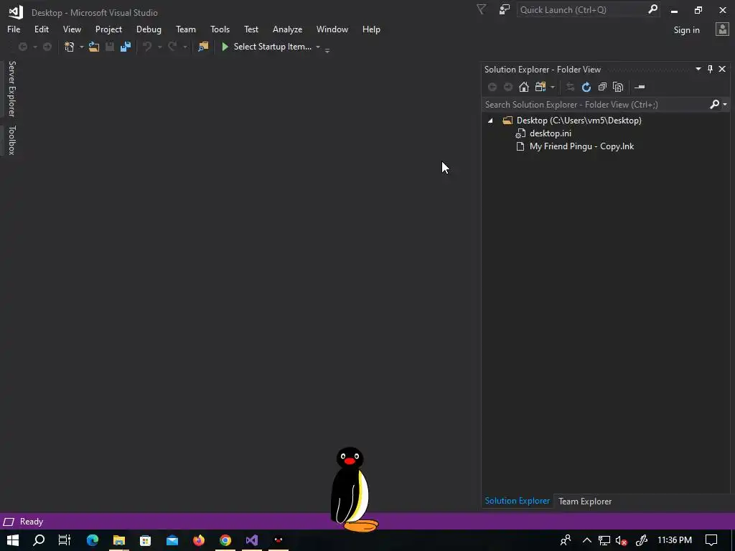
Task: Open the Redo history dropdown arrow
Action: click(x=184, y=47)
